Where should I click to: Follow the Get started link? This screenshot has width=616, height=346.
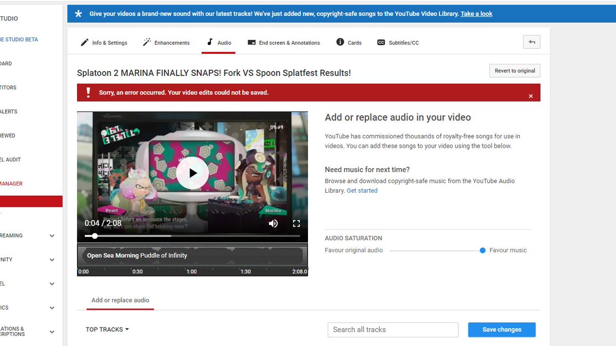[x=362, y=191]
